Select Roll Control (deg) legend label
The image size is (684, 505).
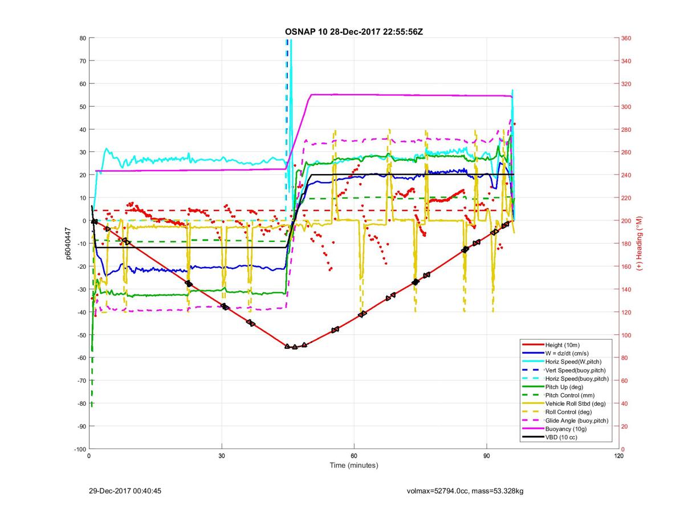[x=568, y=411]
